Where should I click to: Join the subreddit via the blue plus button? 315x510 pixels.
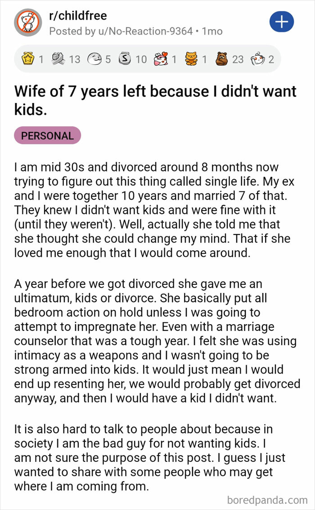click(x=281, y=21)
